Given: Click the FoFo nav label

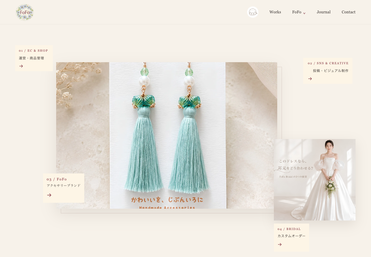Looking at the screenshot, I should (x=297, y=12).
